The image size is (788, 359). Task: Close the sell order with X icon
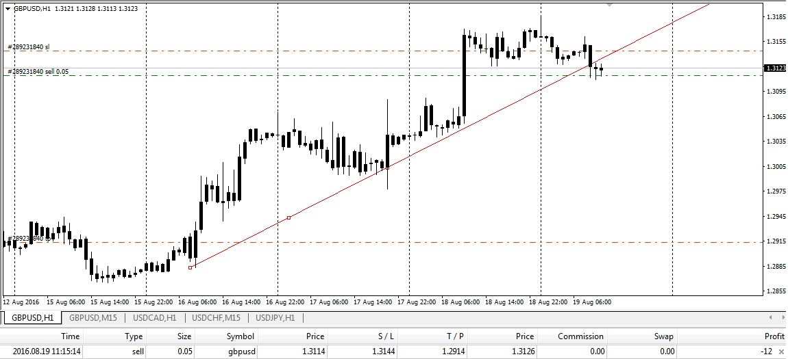pyautogui.click(x=781, y=351)
